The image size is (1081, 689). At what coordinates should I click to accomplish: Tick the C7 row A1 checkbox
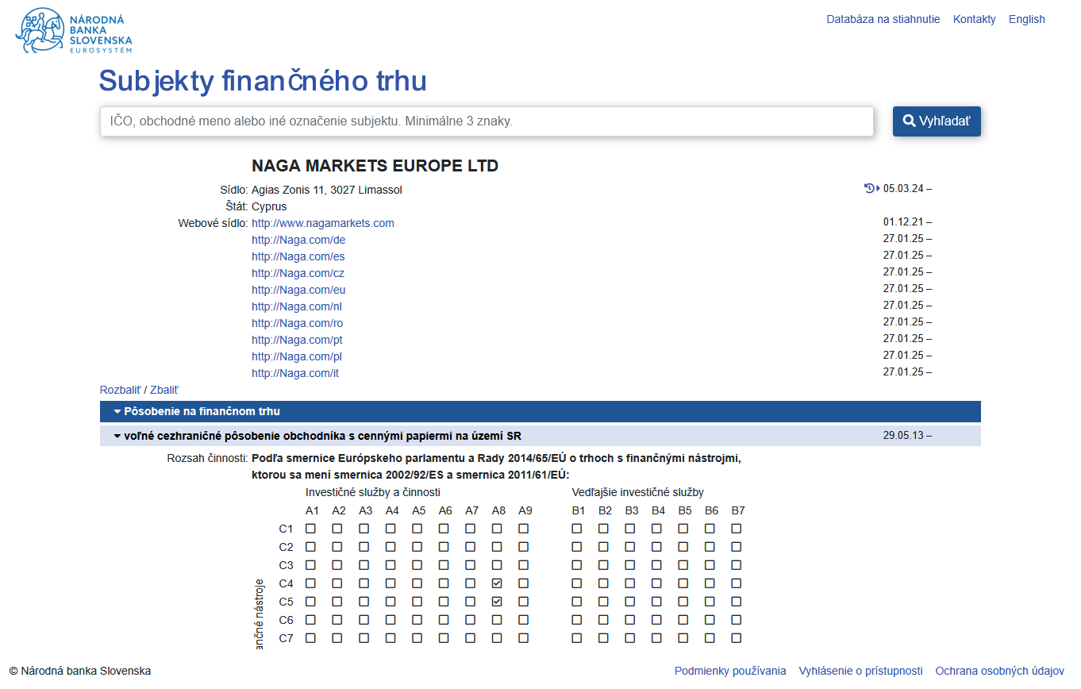[x=310, y=638]
